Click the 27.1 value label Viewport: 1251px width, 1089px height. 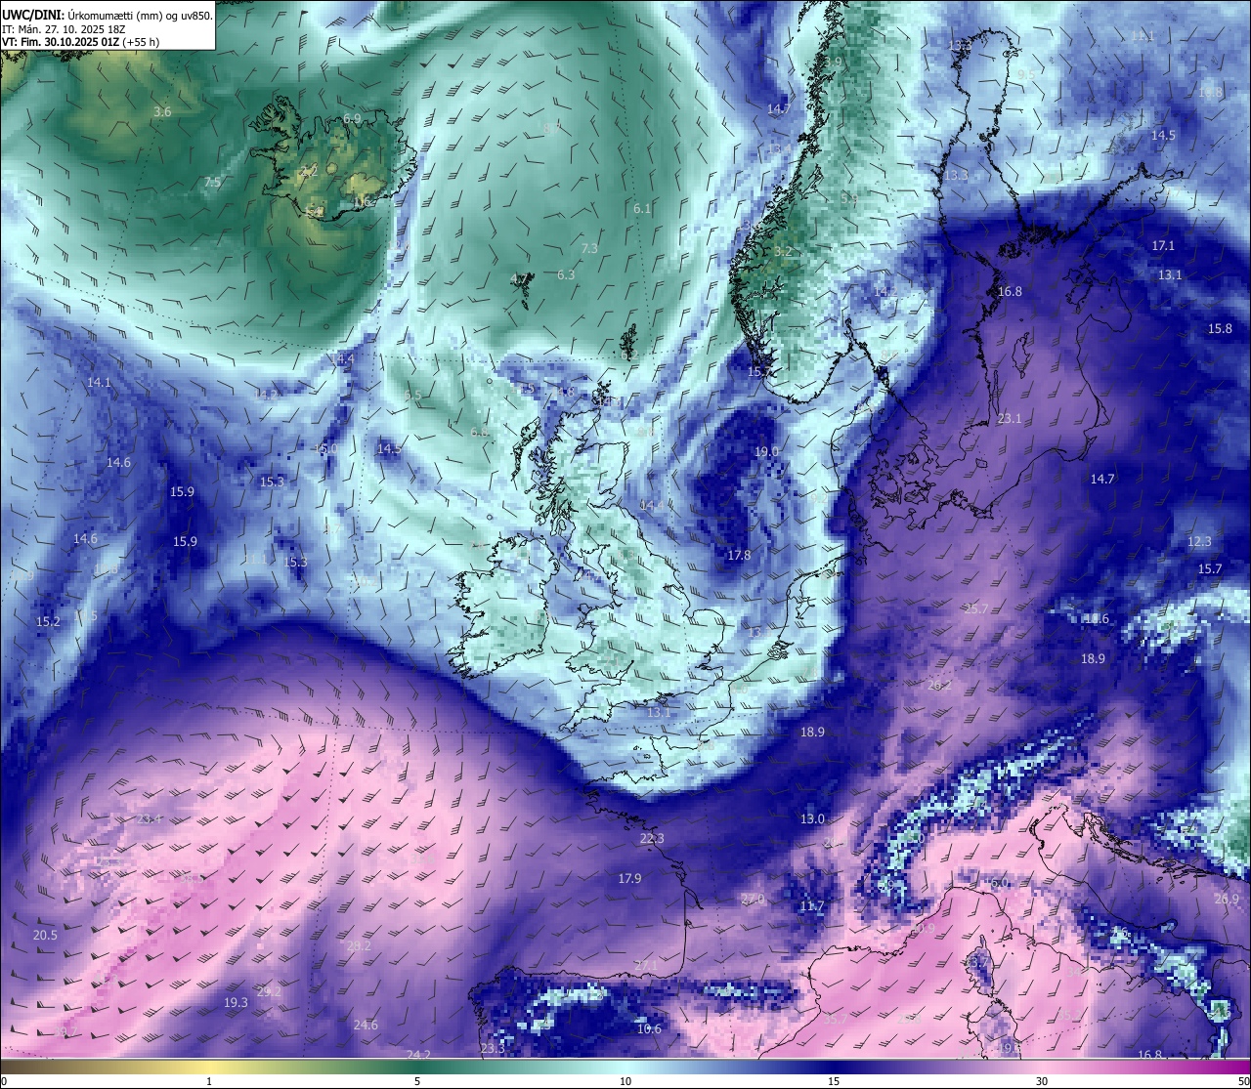pyautogui.click(x=646, y=966)
